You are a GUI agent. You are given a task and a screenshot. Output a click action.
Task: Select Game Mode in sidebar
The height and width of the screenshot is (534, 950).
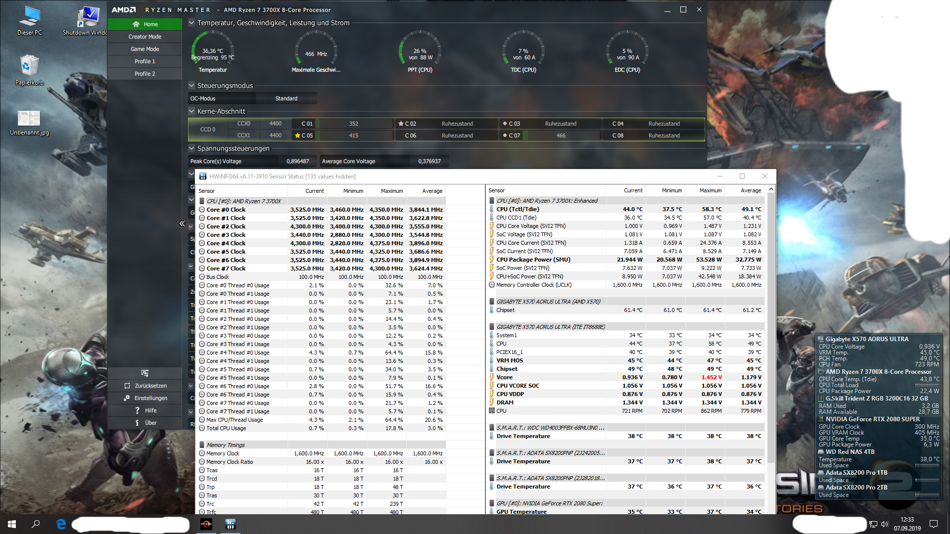coord(145,49)
